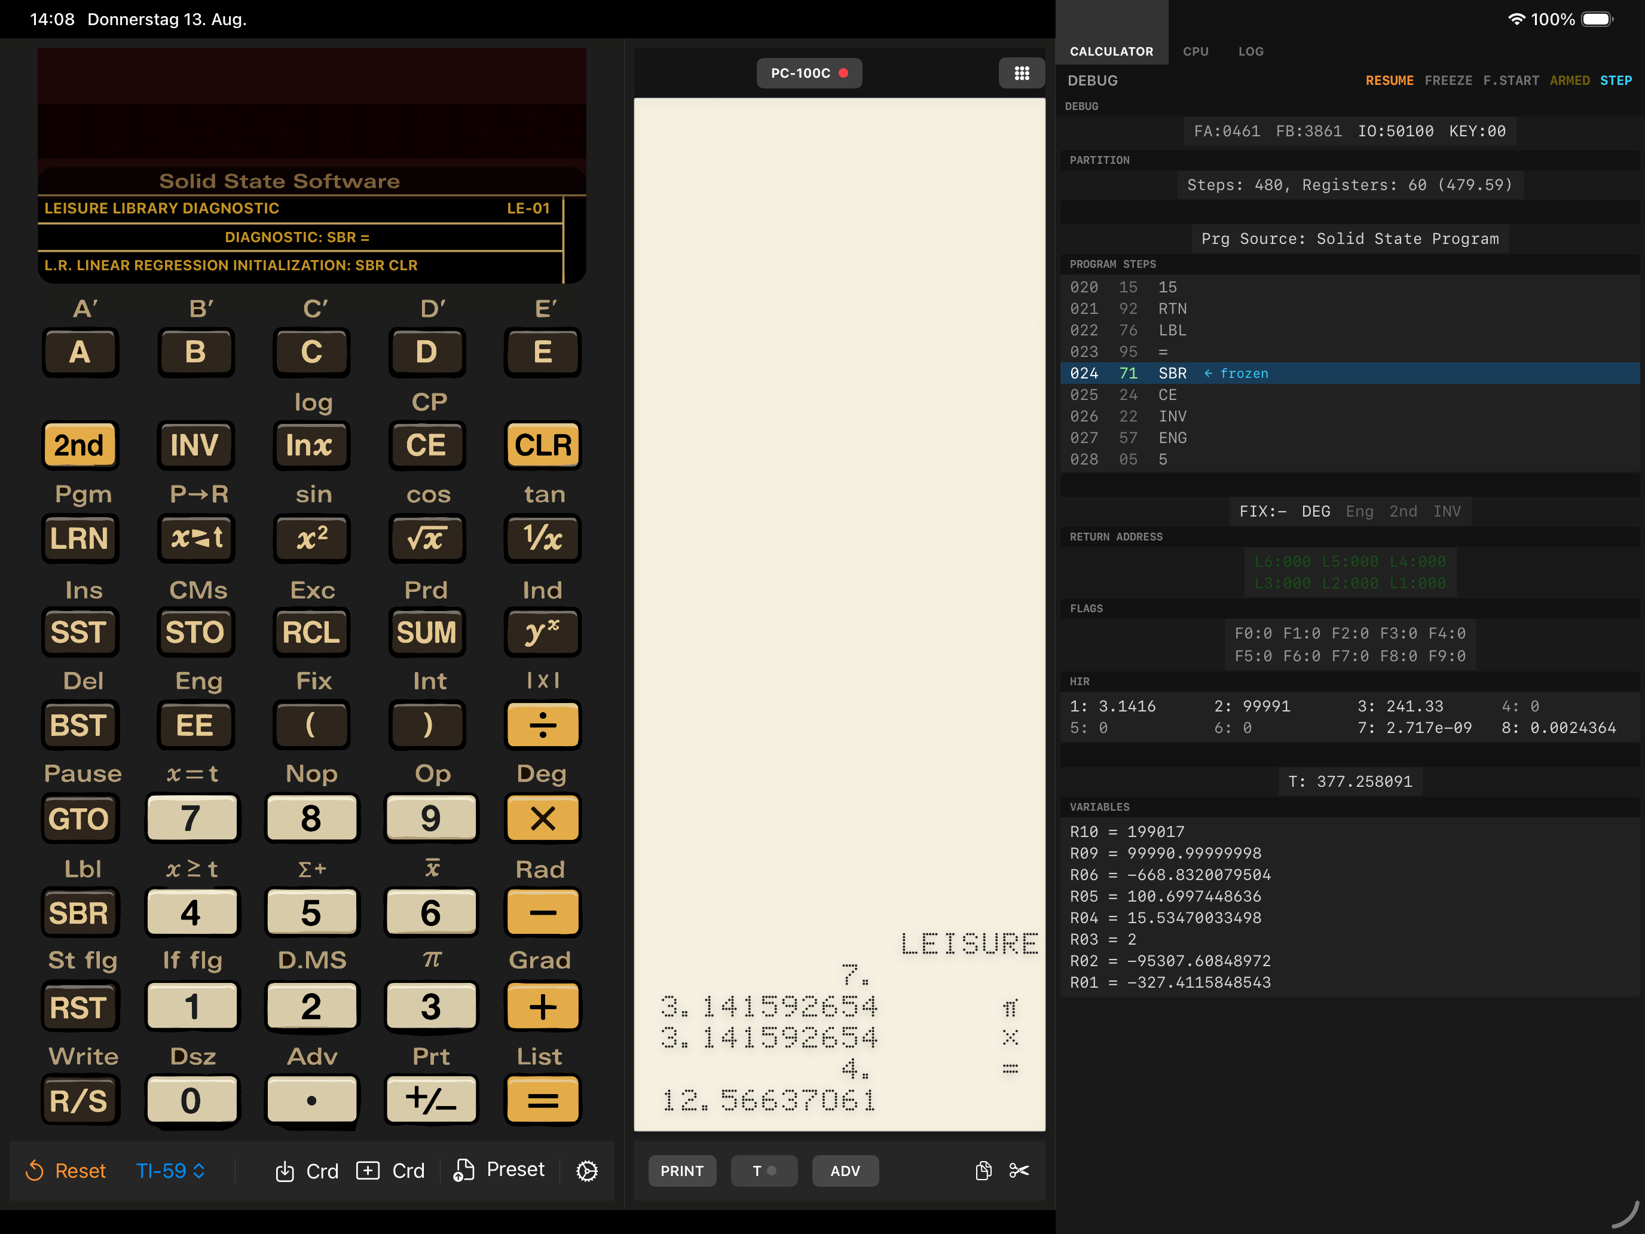The height and width of the screenshot is (1234, 1645).
Task: Tap the equals key
Action: click(x=543, y=1100)
